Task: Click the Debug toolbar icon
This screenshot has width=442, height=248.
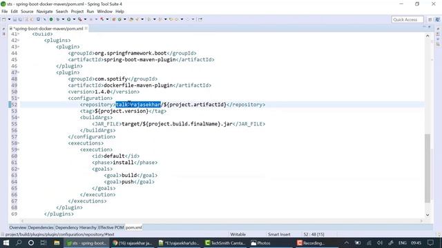Action: 58,19
